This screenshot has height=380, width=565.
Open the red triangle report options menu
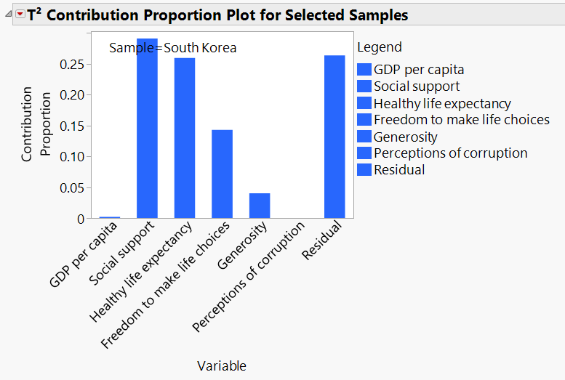[x=20, y=15]
